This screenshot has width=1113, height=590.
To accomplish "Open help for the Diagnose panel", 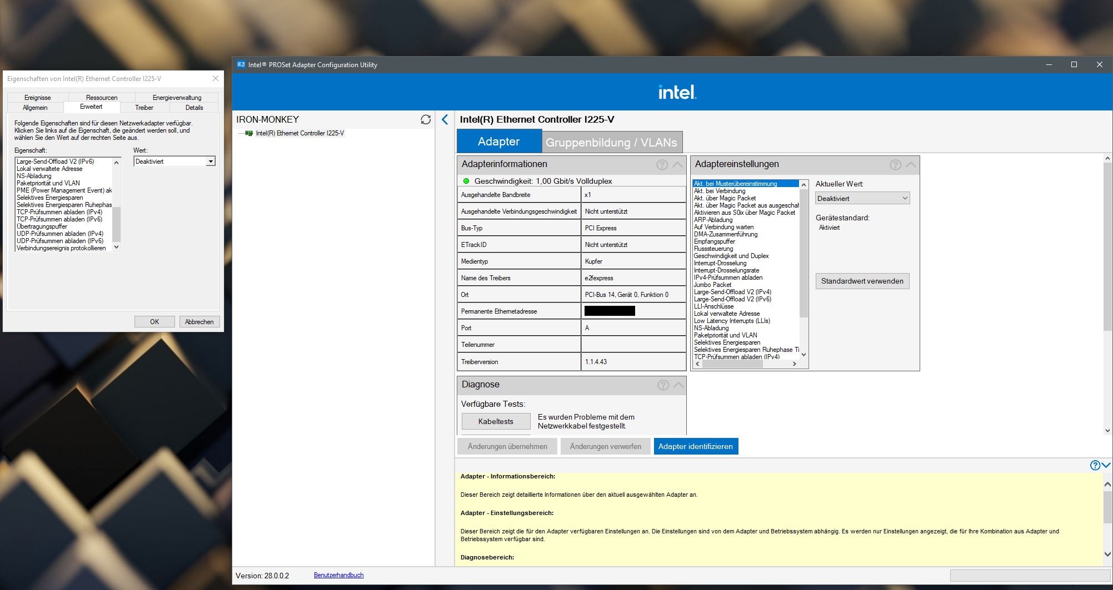I will 663,385.
